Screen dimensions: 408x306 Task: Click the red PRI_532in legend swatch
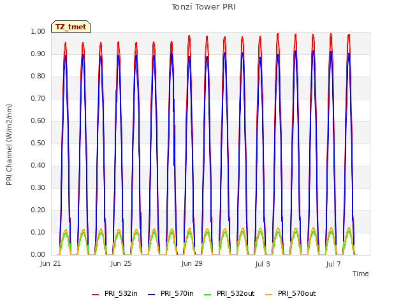click(x=95, y=295)
